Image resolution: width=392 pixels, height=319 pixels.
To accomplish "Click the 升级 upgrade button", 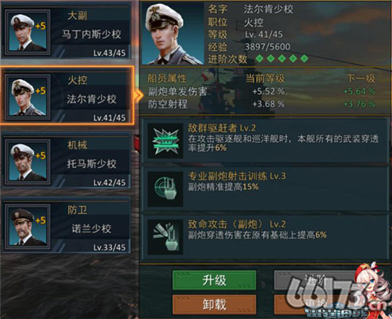I will coord(214,281).
